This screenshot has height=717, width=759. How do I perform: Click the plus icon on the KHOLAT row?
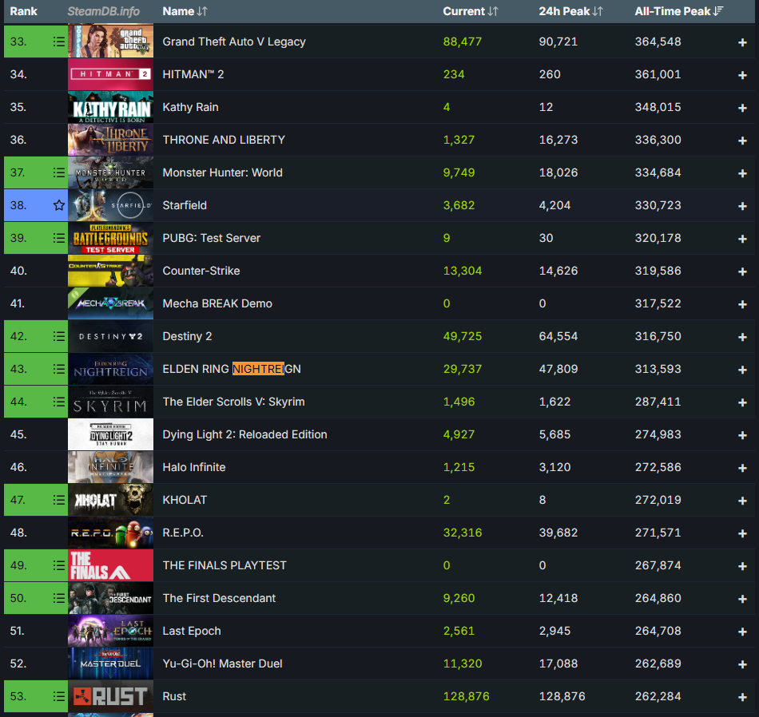[742, 501]
